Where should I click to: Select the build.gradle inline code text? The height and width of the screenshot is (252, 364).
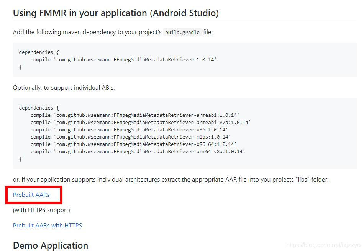(x=182, y=32)
